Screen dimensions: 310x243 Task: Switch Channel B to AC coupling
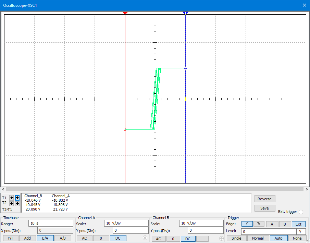[159, 239]
